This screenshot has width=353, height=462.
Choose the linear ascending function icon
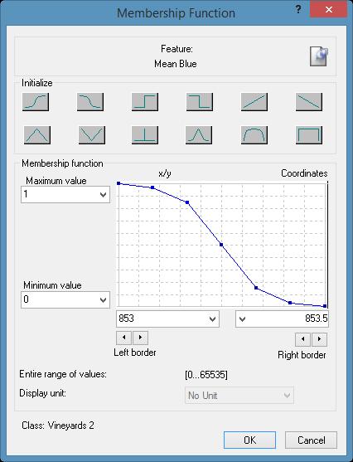tap(254, 102)
